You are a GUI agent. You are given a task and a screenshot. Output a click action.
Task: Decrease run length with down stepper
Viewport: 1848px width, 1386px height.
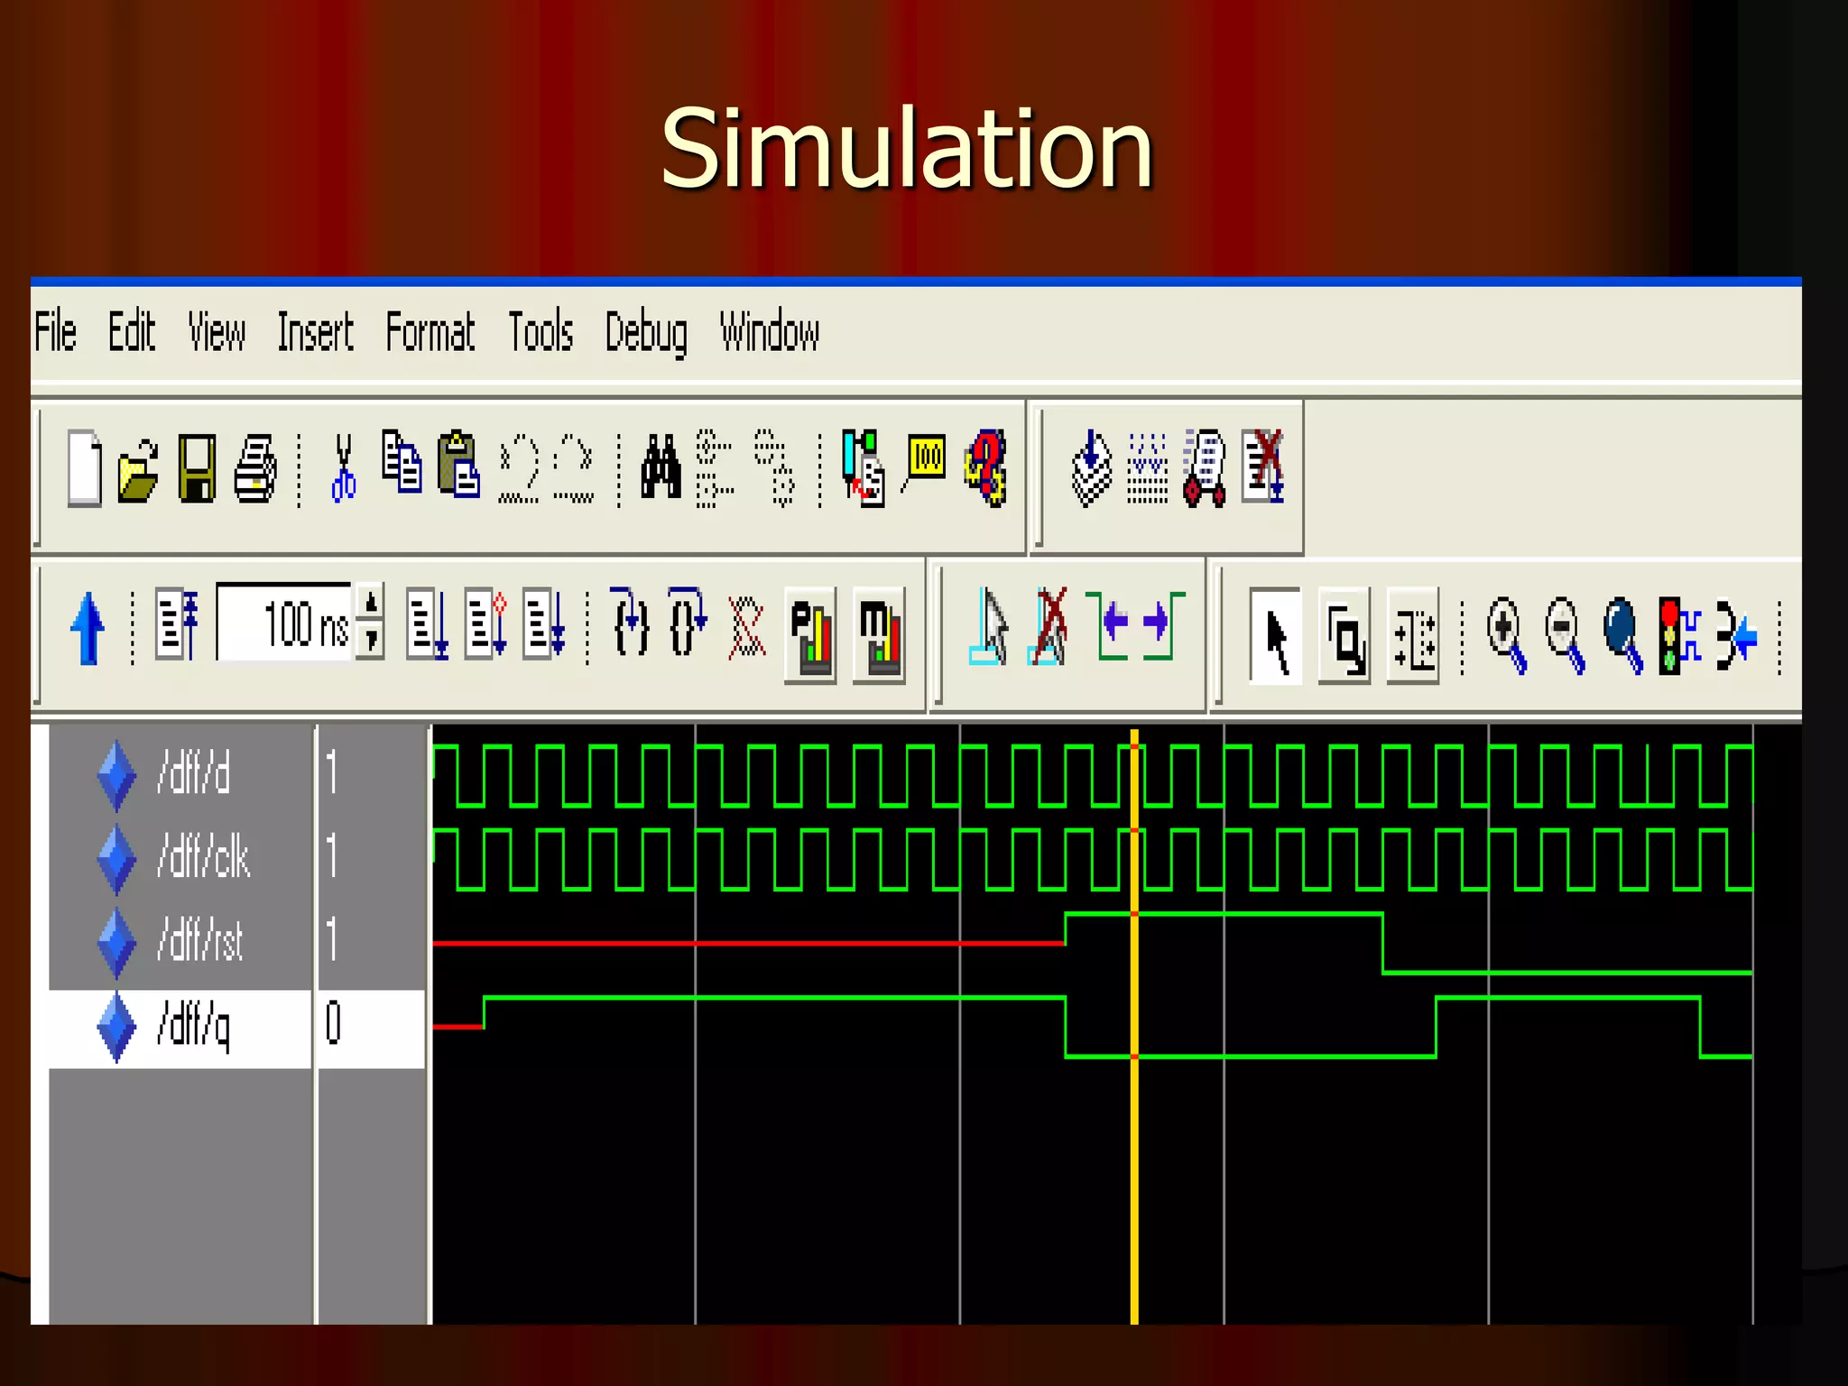[x=371, y=641]
